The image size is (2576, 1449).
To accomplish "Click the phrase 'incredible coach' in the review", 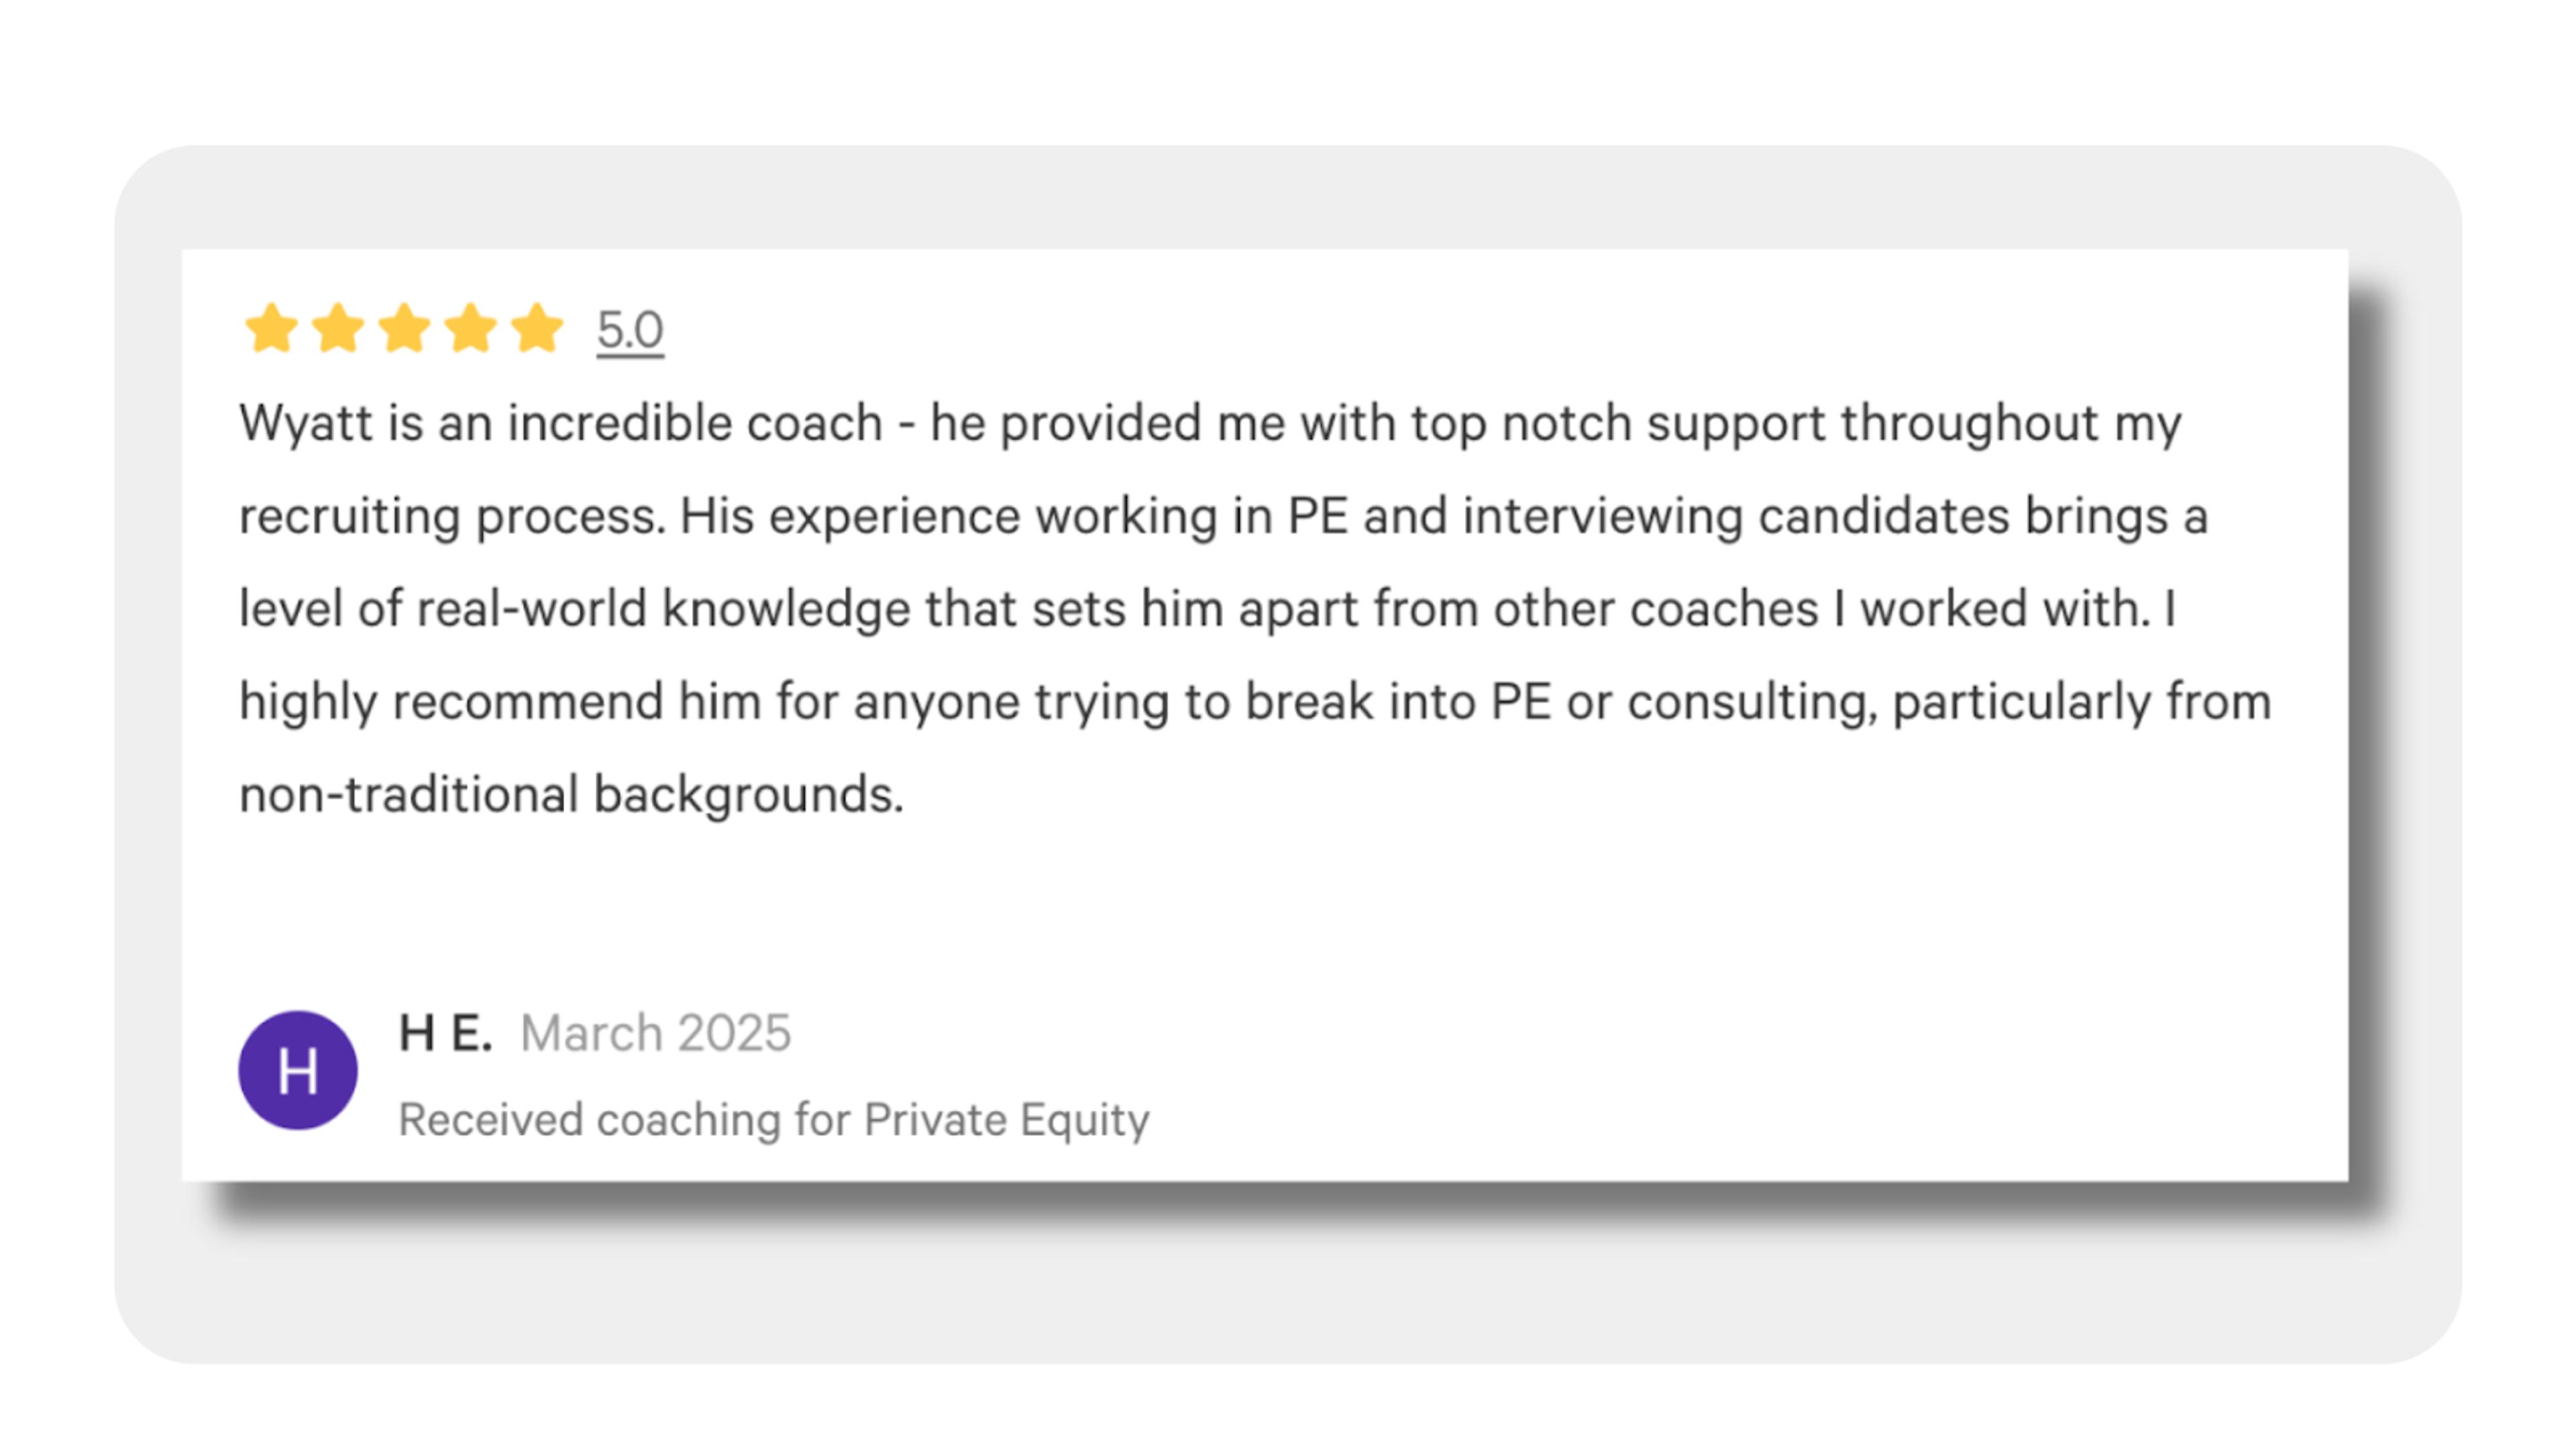I will click(x=695, y=423).
